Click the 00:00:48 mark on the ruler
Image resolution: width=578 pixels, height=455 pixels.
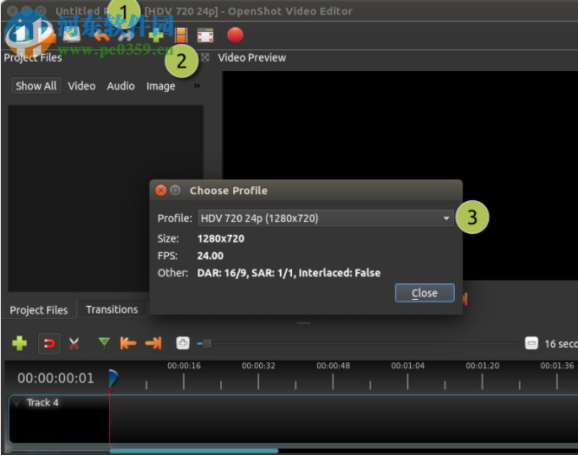click(333, 366)
